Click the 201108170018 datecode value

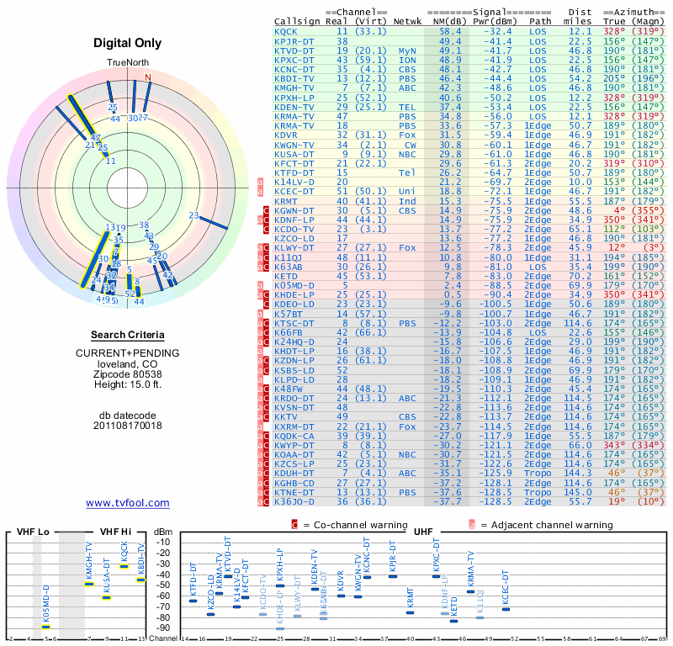pyautogui.click(x=128, y=426)
